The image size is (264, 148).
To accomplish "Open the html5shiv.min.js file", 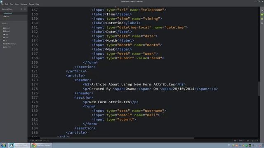I will (9, 44).
